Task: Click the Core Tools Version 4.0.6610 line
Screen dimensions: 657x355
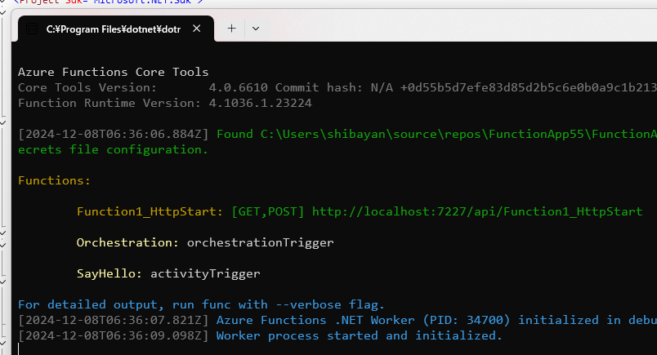Action: tap(337, 87)
